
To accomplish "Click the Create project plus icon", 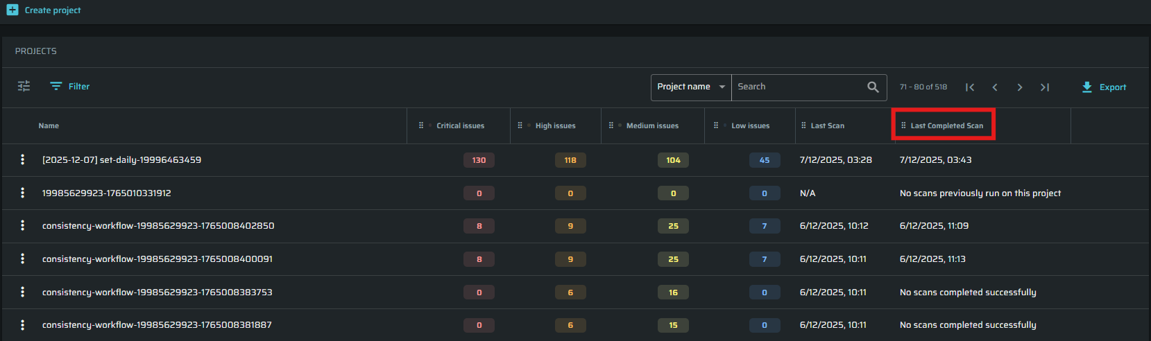I will (x=12, y=10).
